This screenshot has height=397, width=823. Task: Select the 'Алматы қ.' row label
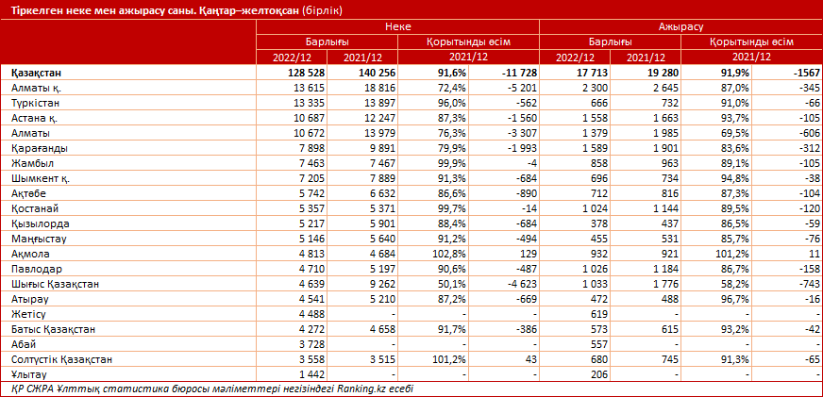point(37,88)
